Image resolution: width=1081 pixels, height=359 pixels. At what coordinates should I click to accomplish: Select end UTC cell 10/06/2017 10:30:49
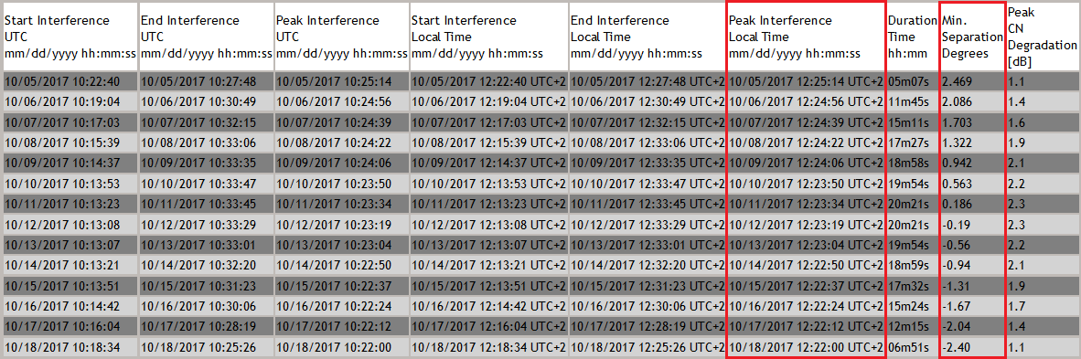206,100
